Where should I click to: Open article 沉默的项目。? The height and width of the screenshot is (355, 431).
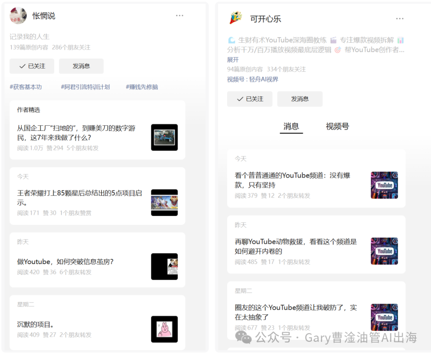click(x=35, y=325)
